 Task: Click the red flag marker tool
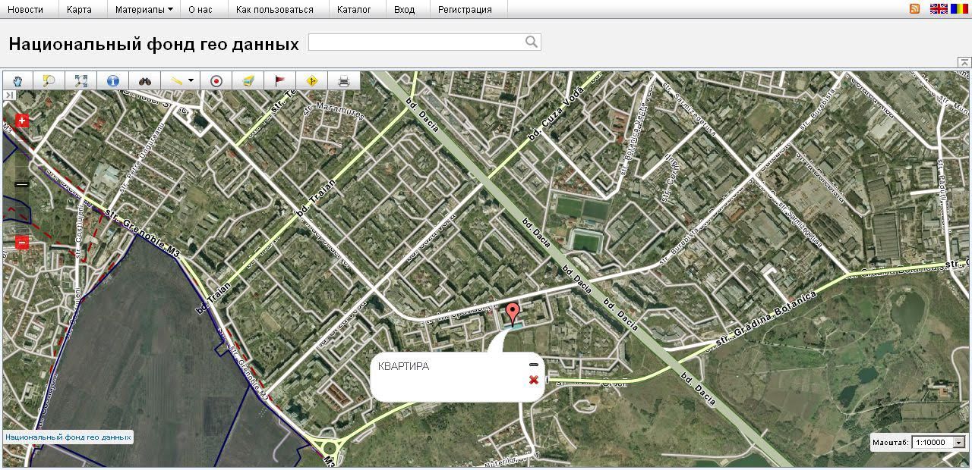tap(279, 80)
